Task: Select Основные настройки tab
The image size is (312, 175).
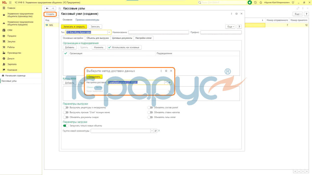Action: coord(73,38)
